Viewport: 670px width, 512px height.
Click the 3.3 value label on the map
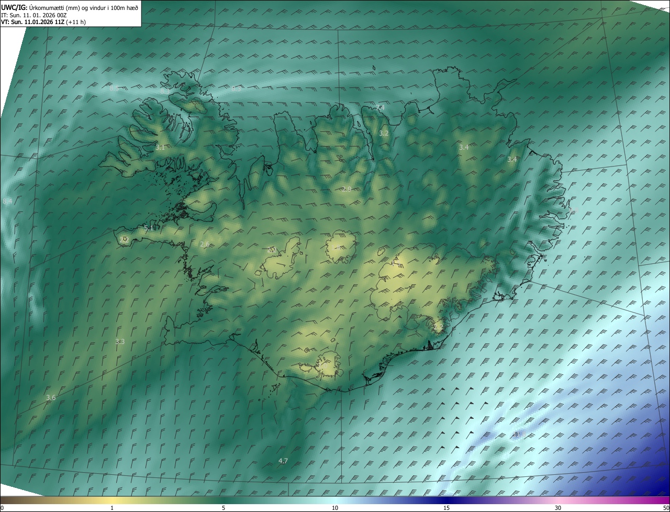(120, 341)
